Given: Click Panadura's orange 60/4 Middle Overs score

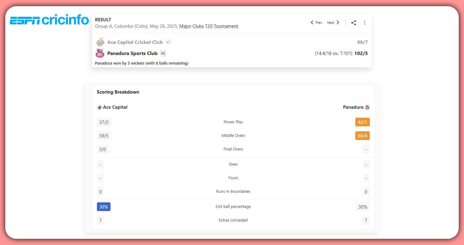Looking at the screenshot, I should coord(362,136).
